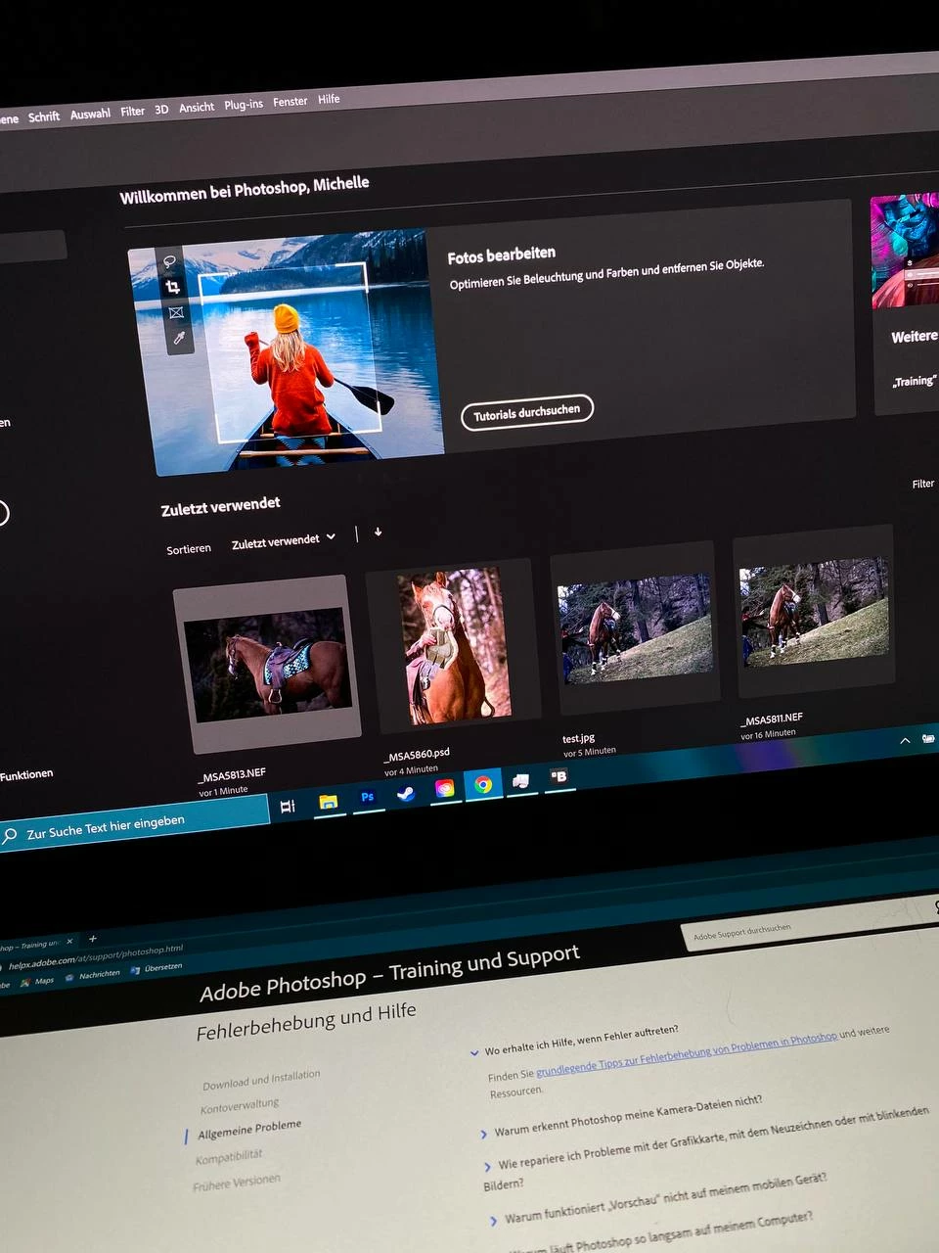The height and width of the screenshot is (1253, 939).
Task: Open File Explorer from the taskbar
Action: (x=329, y=802)
